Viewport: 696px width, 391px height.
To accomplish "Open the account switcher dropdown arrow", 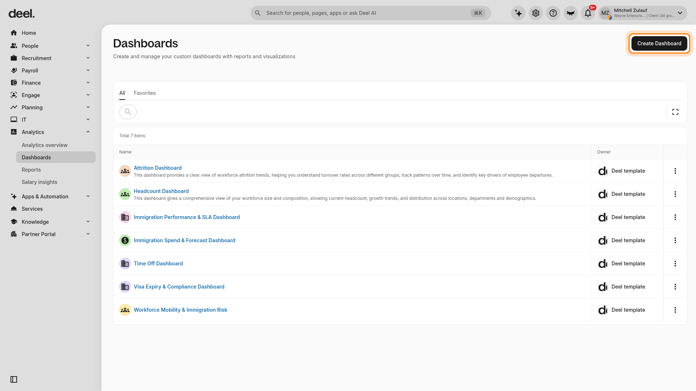I will click(x=680, y=13).
